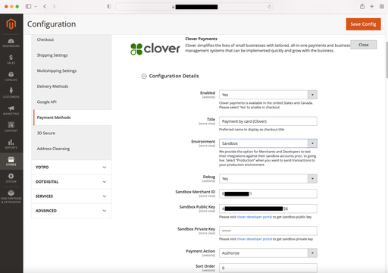This screenshot has width=388, height=273.
Task: Open Safari sidebar dropdown arrow
Action: [36, 7]
